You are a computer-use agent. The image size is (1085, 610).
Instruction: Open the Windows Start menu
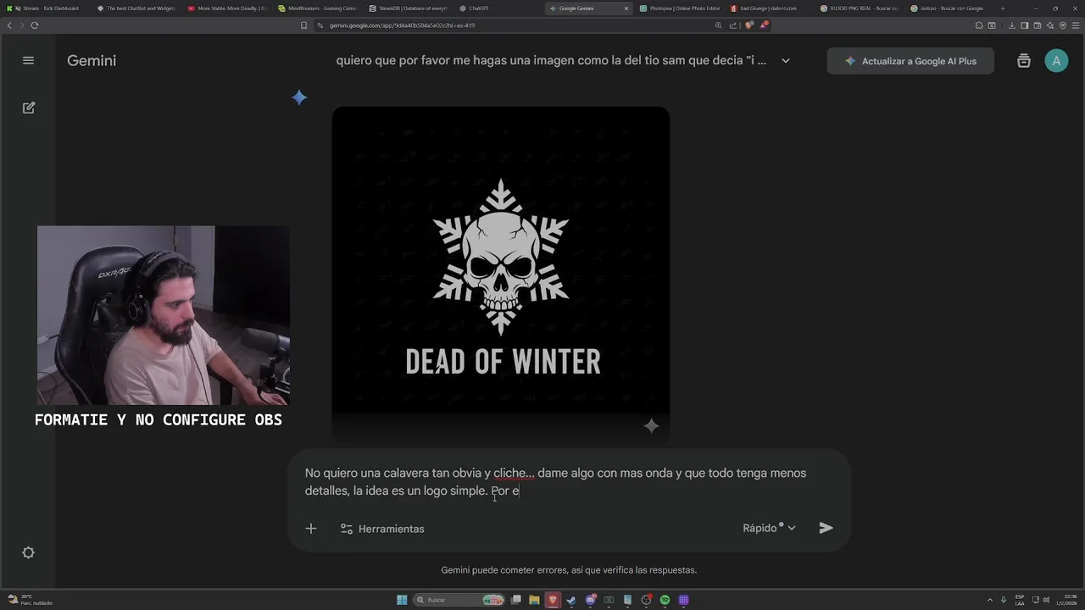point(402,600)
